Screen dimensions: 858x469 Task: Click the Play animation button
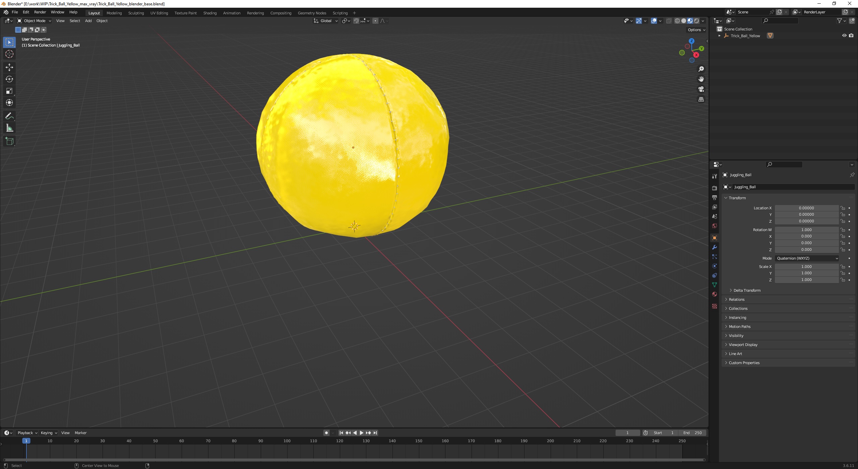(362, 433)
